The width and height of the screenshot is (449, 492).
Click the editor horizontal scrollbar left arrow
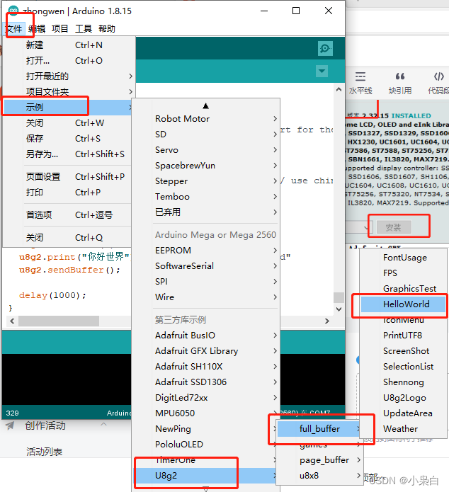(12, 321)
